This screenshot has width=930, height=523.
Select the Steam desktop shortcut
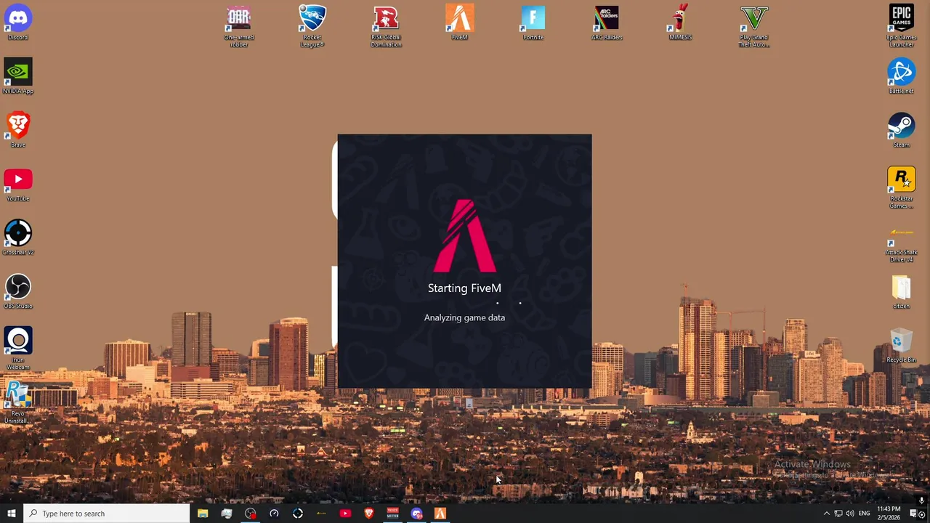coord(902,130)
